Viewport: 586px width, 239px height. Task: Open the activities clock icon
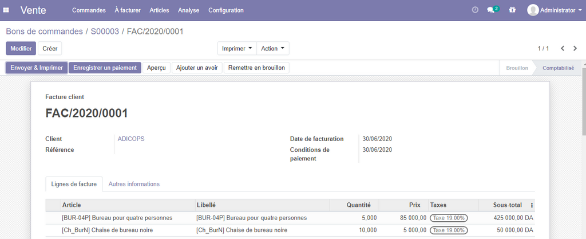(x=475, y=10)
